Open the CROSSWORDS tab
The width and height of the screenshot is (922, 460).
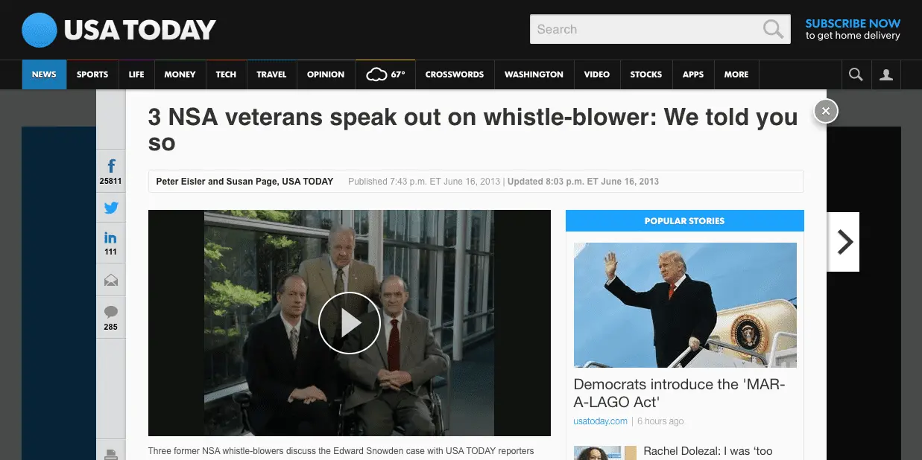[455, 74]
